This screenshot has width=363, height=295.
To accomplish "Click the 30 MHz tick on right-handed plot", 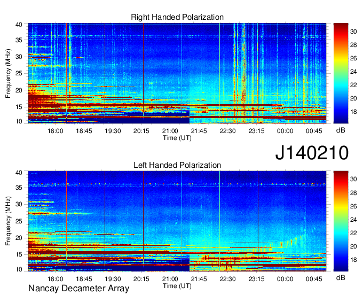I will (19, 57).
